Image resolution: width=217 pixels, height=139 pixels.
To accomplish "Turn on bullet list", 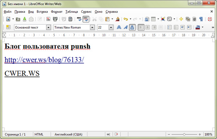I will point(176,27).
